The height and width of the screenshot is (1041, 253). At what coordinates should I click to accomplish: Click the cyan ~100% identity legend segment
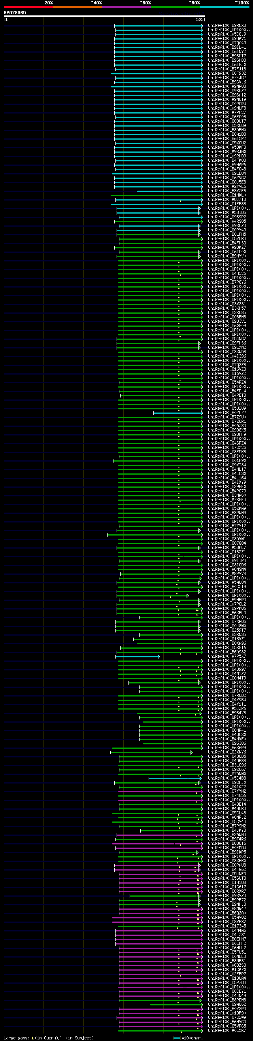pyautogui.click(x=225, y=7)
